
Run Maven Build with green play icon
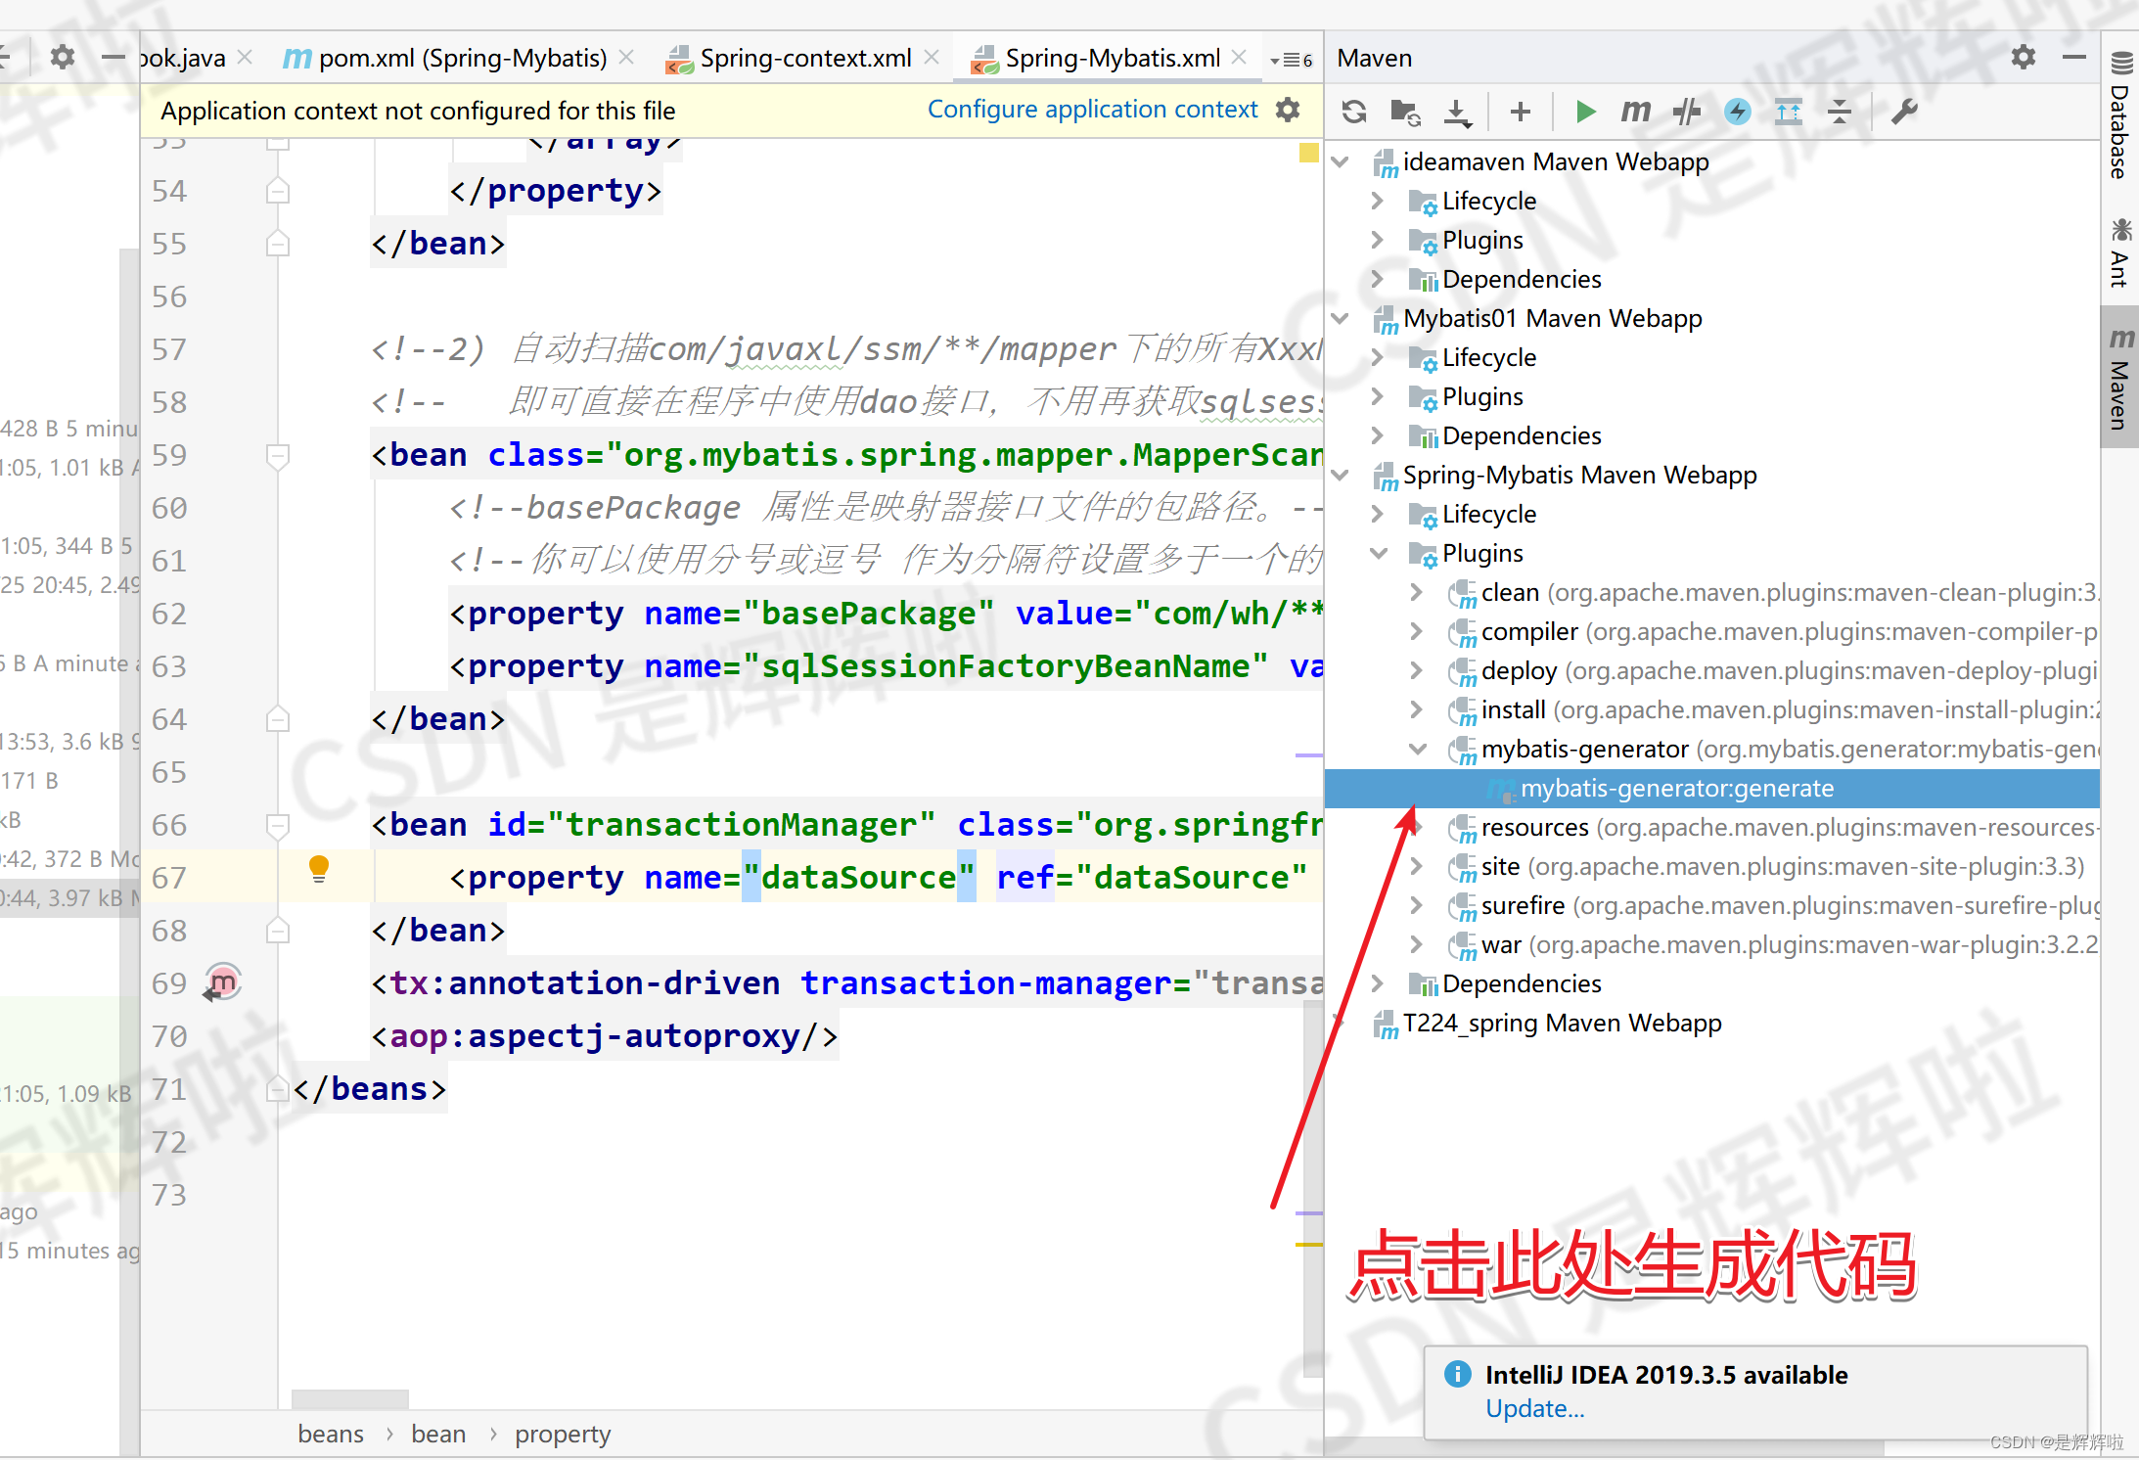tap(1586, 112)
